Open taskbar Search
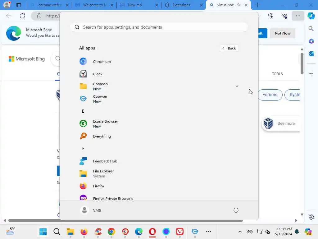318x239 pixels. pyautogui.click(x=57, y=232)
